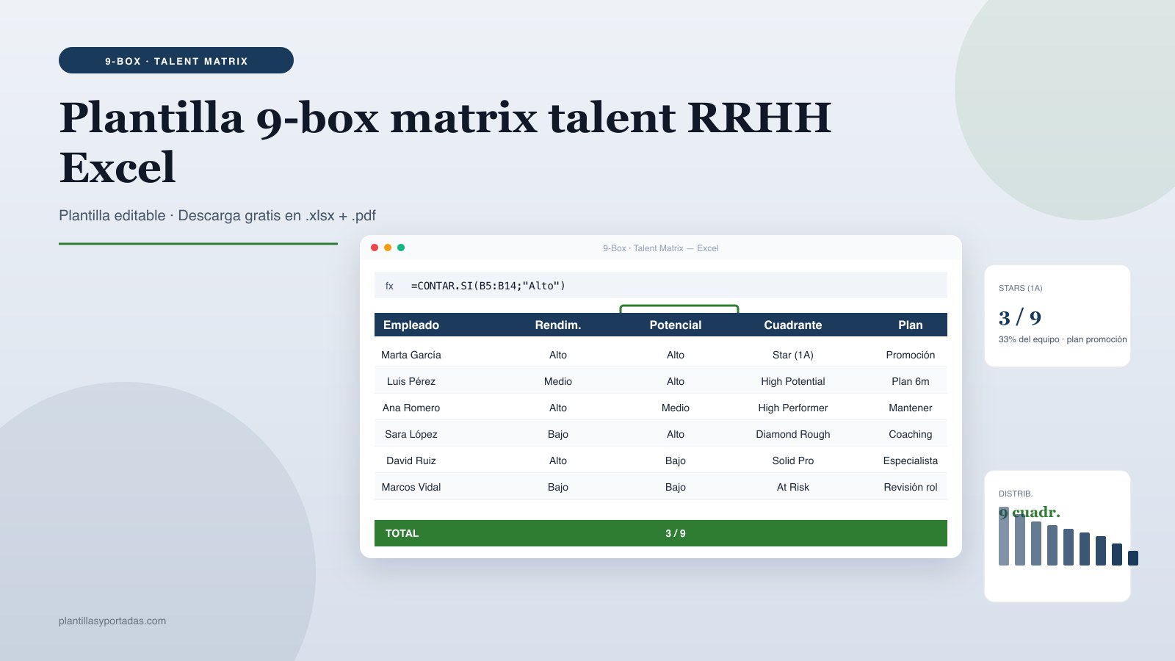Click the STARS (1A) card's 3 / 9 figure
The image size is (1175, 661).
coord(1020,317)
